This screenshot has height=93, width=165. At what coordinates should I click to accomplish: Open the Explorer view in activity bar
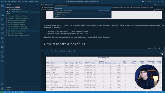[2, 5]
